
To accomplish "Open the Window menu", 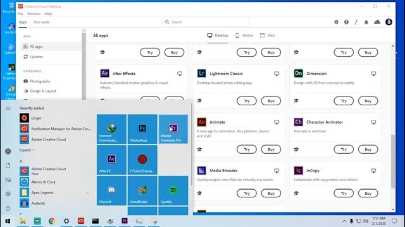I will pyautogui.click(x=34, y=14).
